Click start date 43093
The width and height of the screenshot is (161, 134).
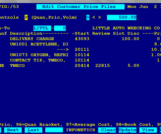pyautogui.click(x=82, y=39)
